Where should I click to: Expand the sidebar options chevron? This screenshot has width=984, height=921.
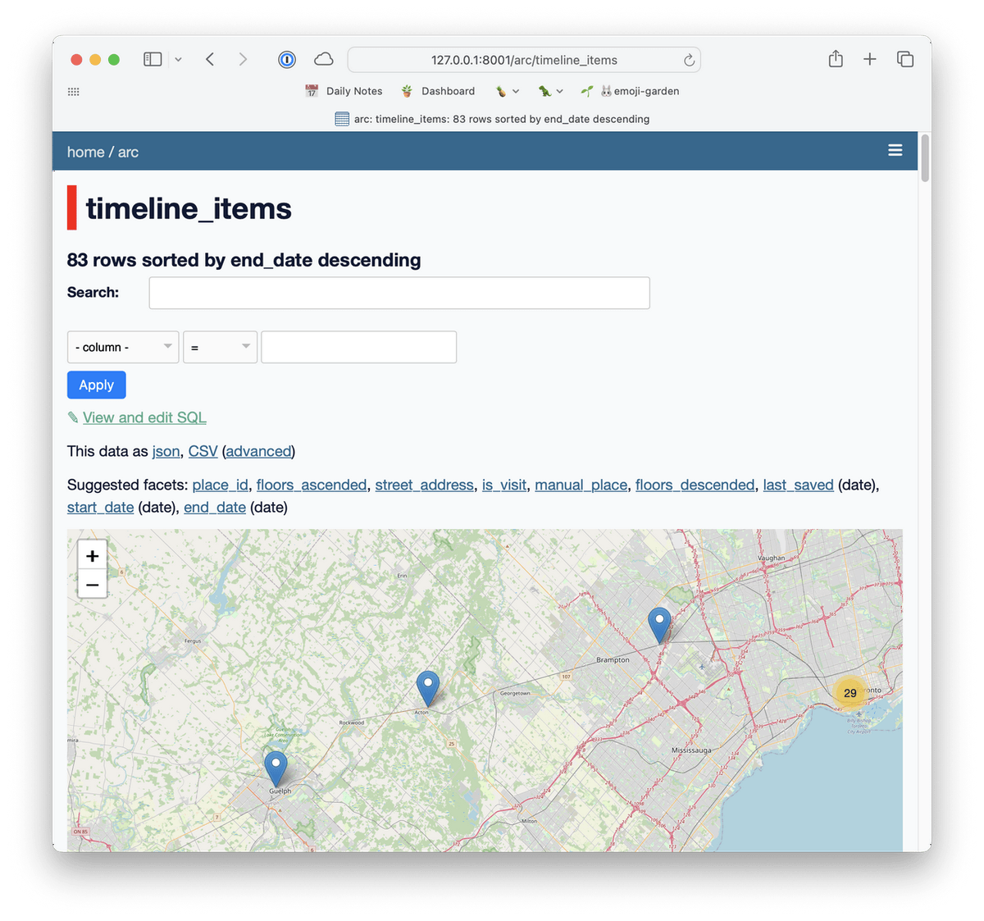(178, 59)
